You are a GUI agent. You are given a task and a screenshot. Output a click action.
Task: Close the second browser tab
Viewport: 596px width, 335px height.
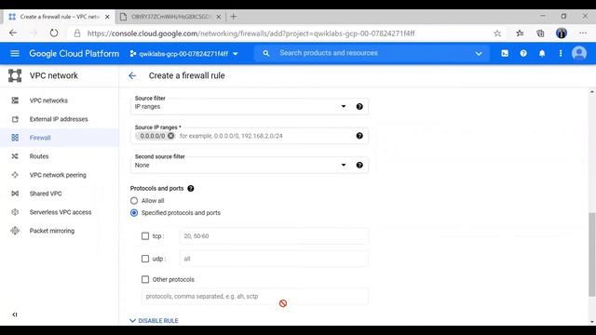219,17
